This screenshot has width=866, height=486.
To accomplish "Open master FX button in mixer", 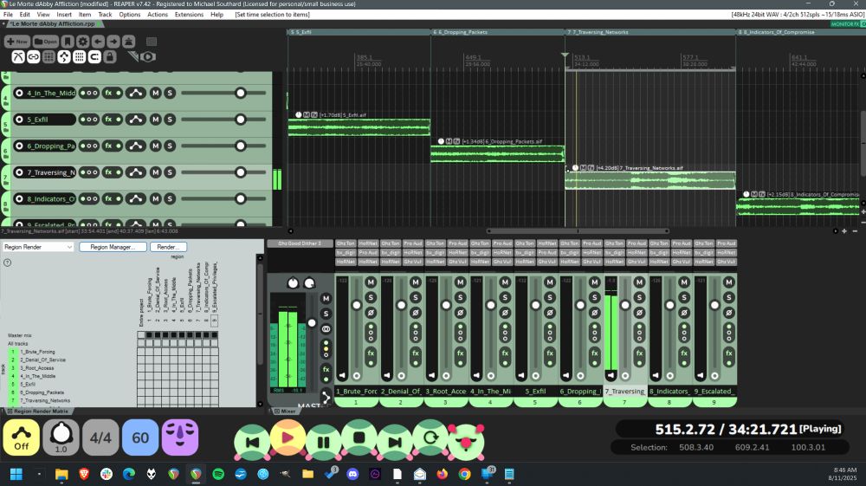I will tap(326, 369).
